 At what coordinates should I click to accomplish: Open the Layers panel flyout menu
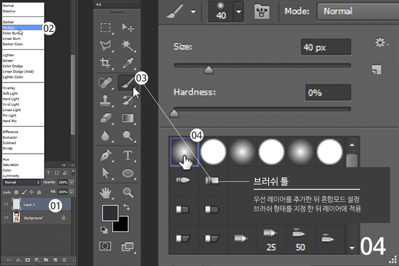pos(71,165)
